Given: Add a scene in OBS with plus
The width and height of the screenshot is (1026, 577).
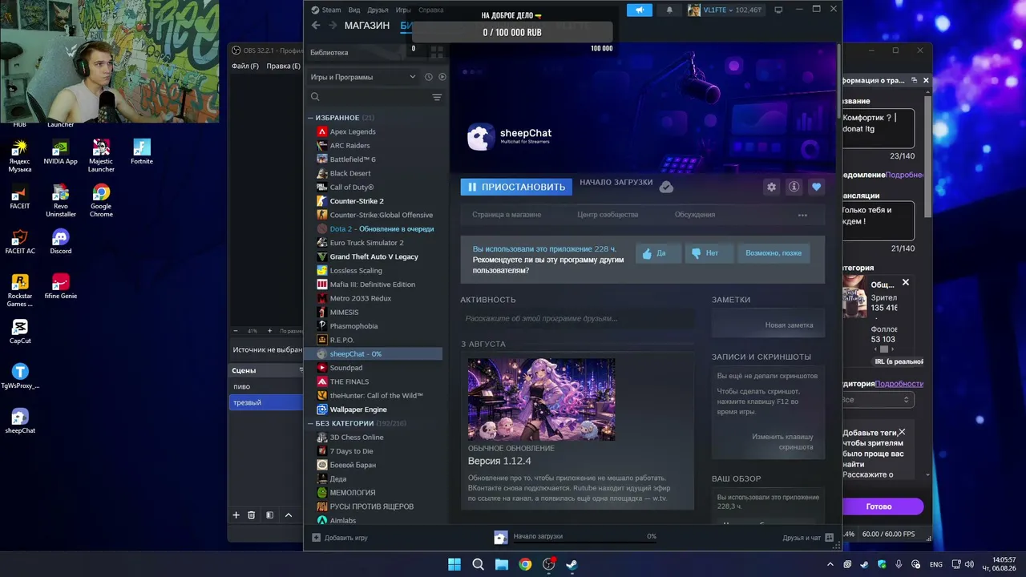Looking at the screenshot, I should click(236, 515).
